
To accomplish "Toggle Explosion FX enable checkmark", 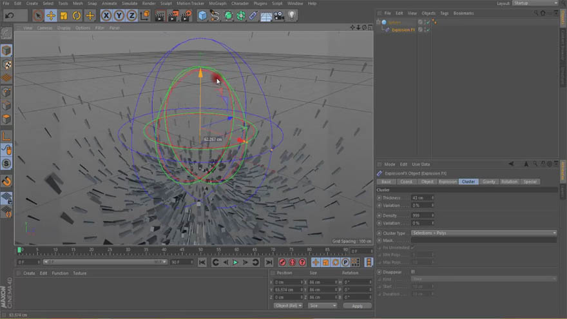I will (427, 30).
